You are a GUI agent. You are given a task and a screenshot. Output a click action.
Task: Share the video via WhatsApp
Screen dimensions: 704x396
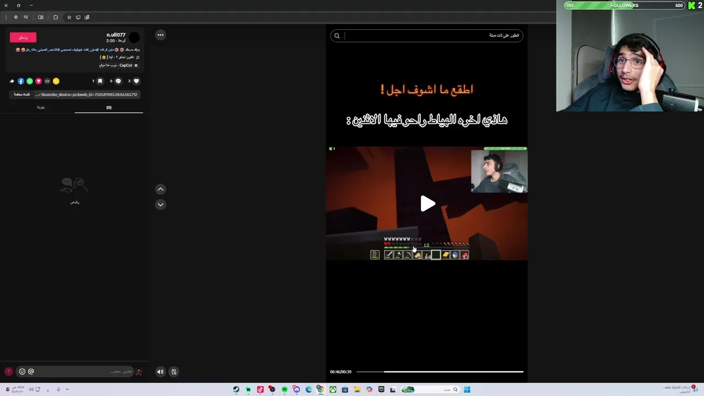[x=30, y=81]
